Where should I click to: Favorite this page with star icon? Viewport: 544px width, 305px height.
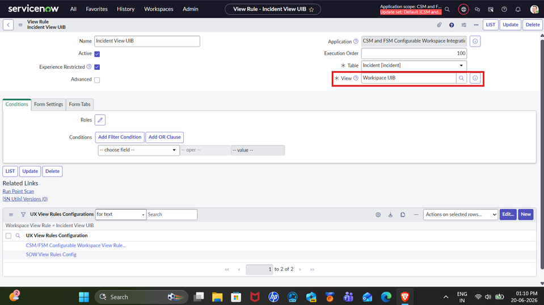pyautogui.click(x=311, y=10)
